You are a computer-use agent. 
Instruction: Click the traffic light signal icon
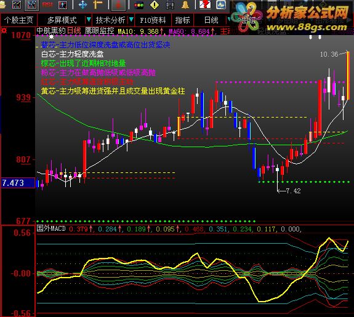pos(139,5)
